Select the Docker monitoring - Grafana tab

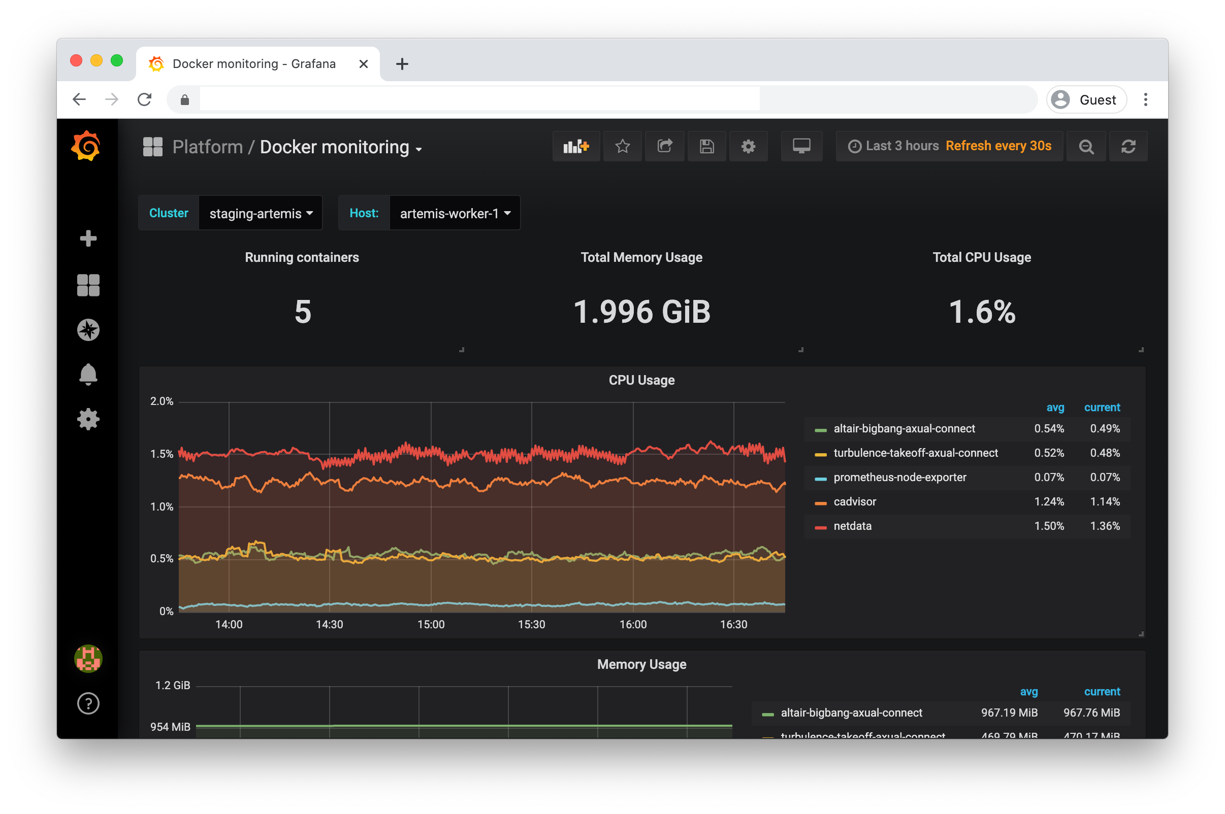tap(257, 64)
